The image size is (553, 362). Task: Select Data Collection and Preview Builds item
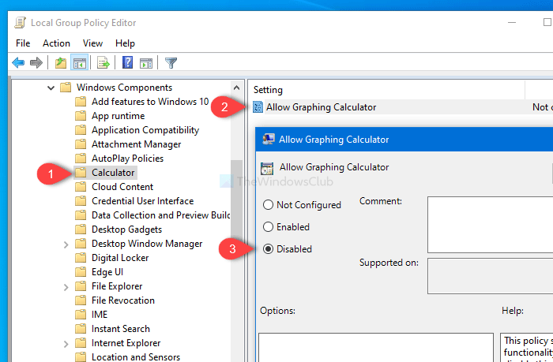point(160,215)
